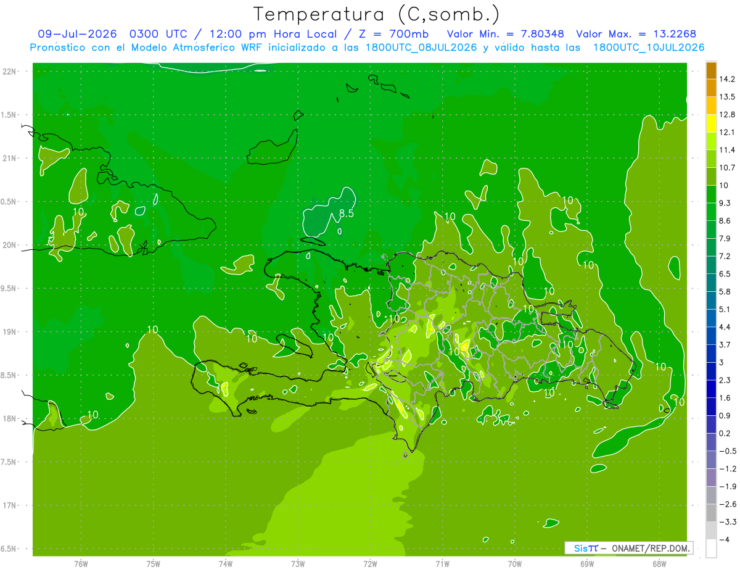Click the "-0.5" colorbar value
The width and height of the screenshot is (740, 572).
[x=727, y=451]
